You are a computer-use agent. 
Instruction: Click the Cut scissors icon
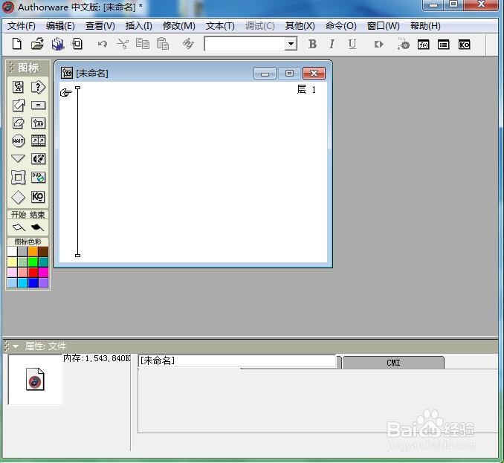[x=123, y=44]
